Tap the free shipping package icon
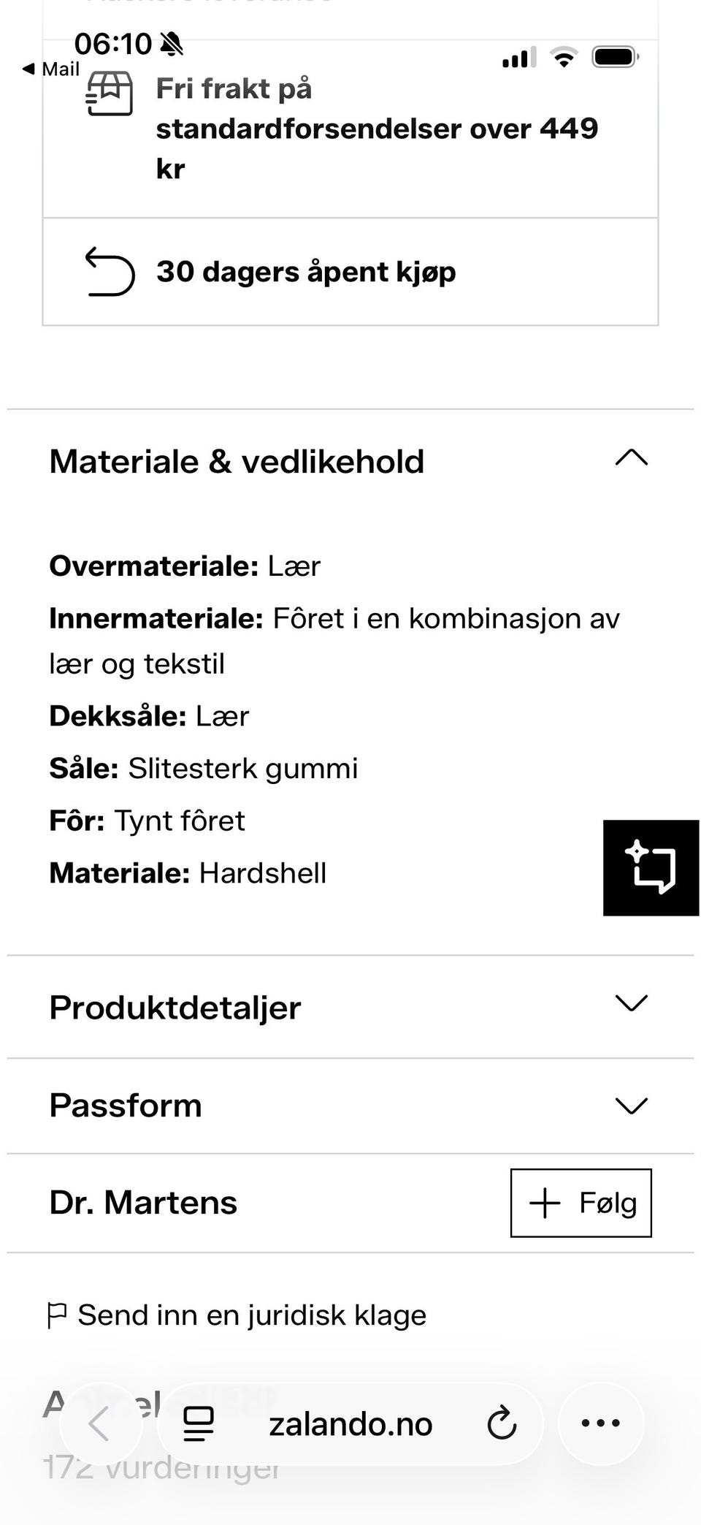 click(110, 94)
